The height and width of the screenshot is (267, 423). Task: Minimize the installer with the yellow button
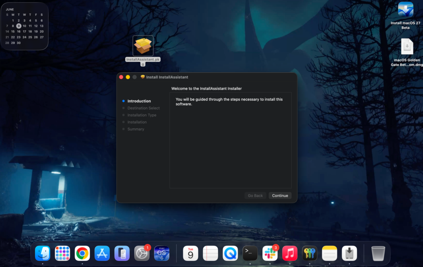click(x=128, y=77)
